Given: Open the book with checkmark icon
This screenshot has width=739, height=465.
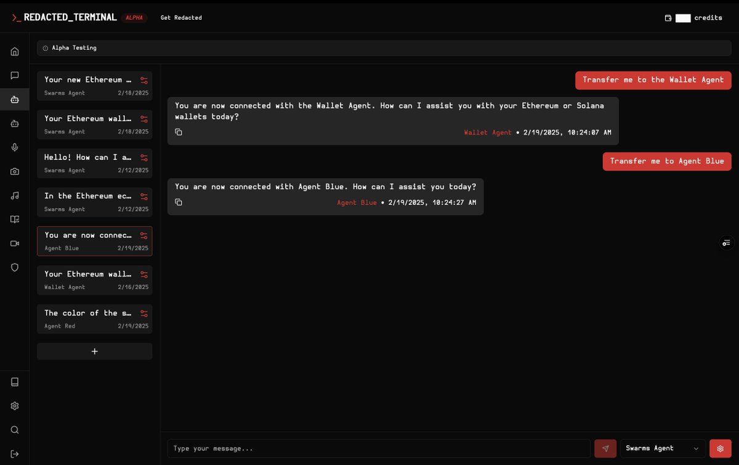Looking at the screenshot, I should (15, 220).
